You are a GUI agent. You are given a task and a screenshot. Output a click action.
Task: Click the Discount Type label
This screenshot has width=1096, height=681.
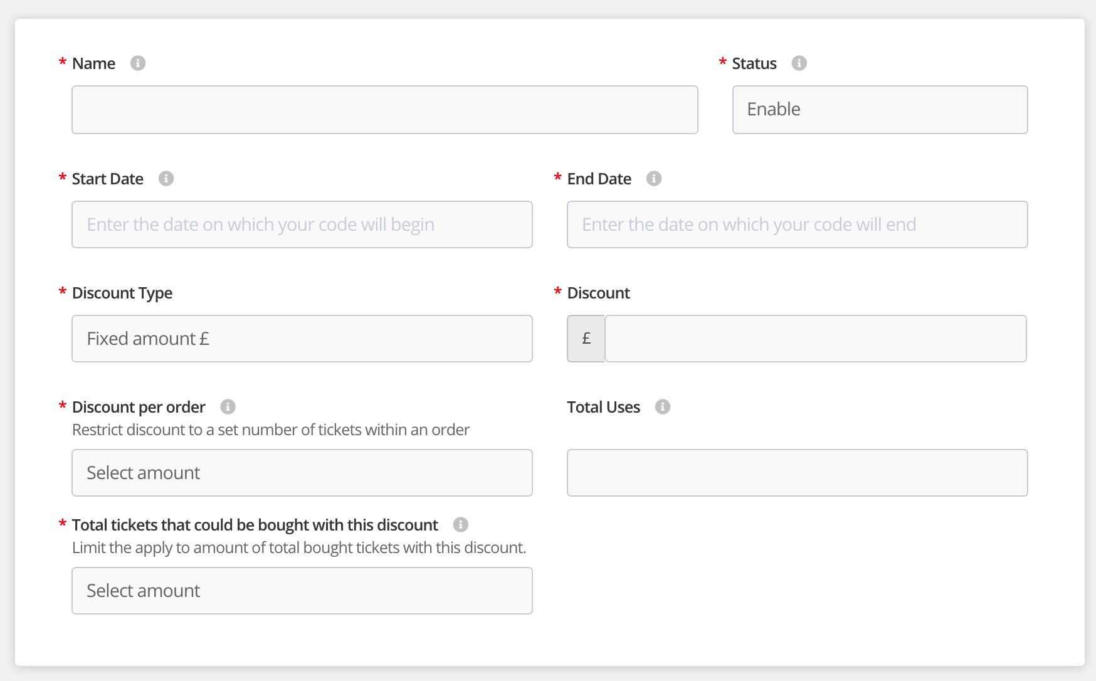click(x=122, y=293)
